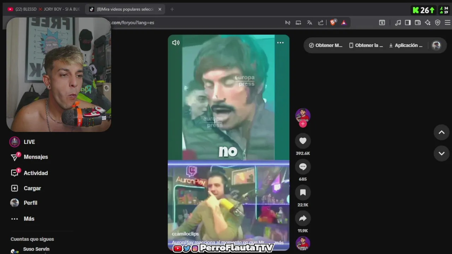Viewport: 452px width, 254px height.
Task: Open the Brave VPN shield icon
Action: pyautogui.click(x=438, y=23)
